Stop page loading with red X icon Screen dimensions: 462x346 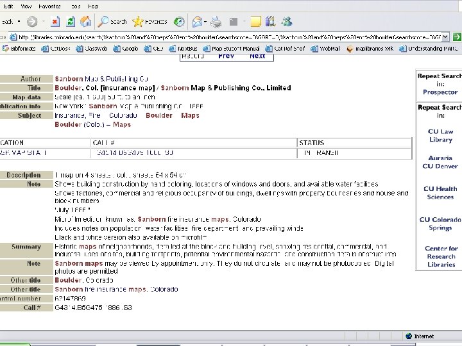pyautogui.click(x=55, y=22)
